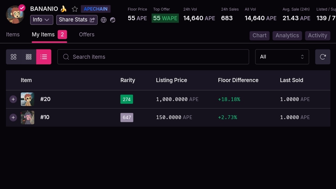Open the Analytics panel
336x189 pixels.
[x=287, y=35]
